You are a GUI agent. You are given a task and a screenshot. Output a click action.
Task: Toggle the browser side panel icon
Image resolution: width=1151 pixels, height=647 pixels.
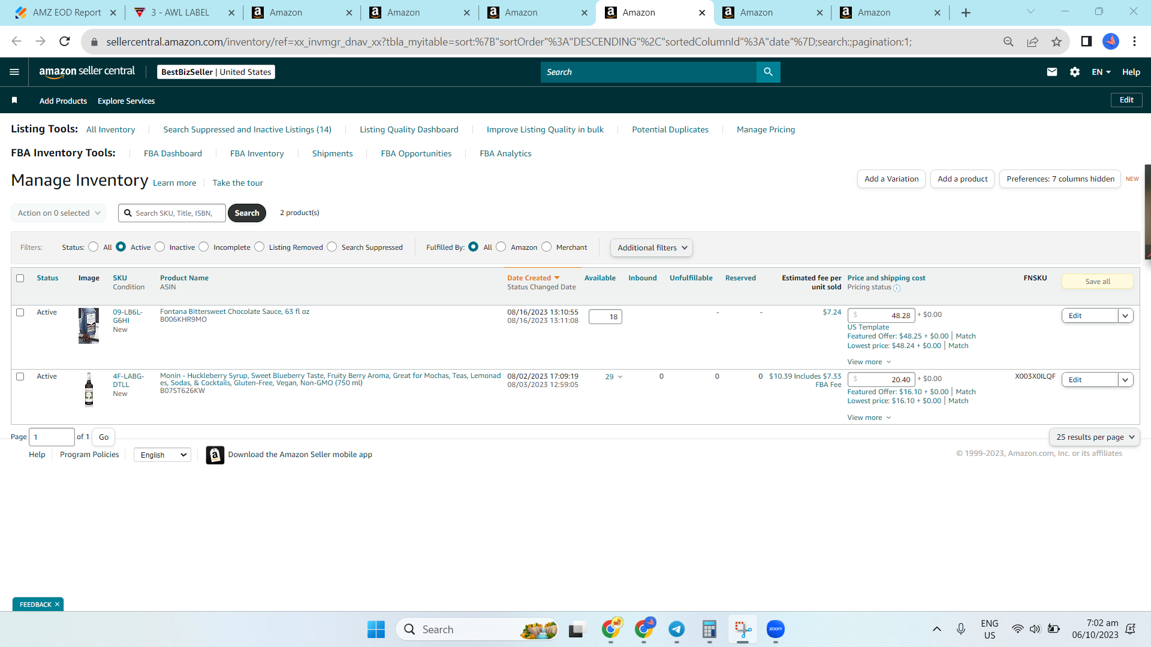pos(1086,41)
